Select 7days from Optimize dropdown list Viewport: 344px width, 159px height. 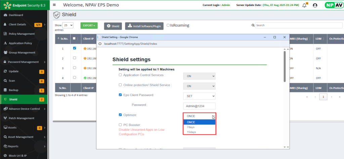point(191,127)
